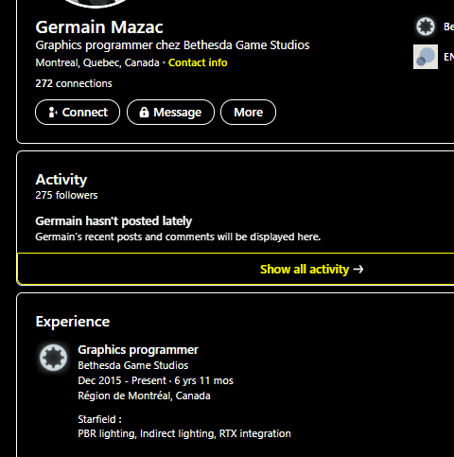Image resolution: width=454 pixels, height=457 pixels.
Task: Open the Contact info link
Action: click(198, 62)
